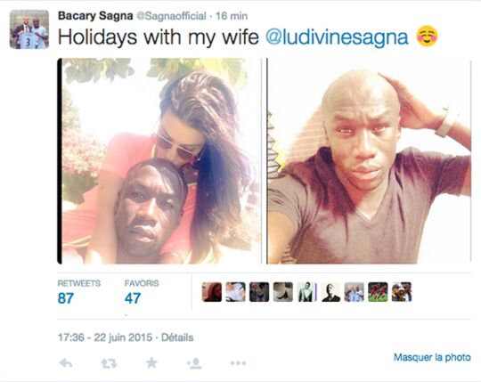
Task: Open Bacary Sagna's profile avatar
Action: click(x=29, y=29)
